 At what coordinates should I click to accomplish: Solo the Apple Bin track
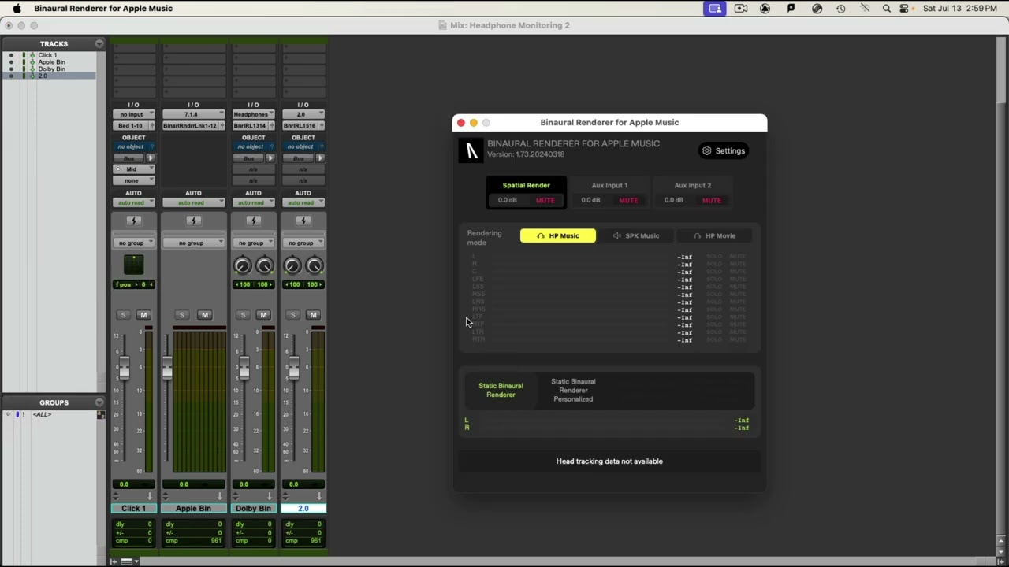click(x=183, y=315)
